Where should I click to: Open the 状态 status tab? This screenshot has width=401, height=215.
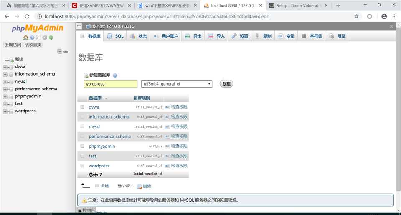coord(139,36)
